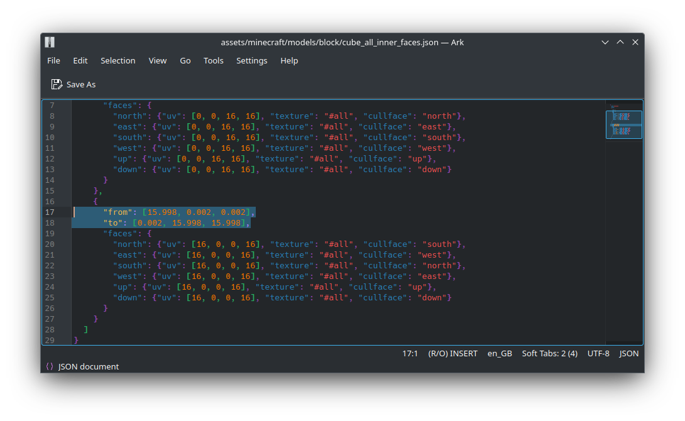Click the window title text

342,42
